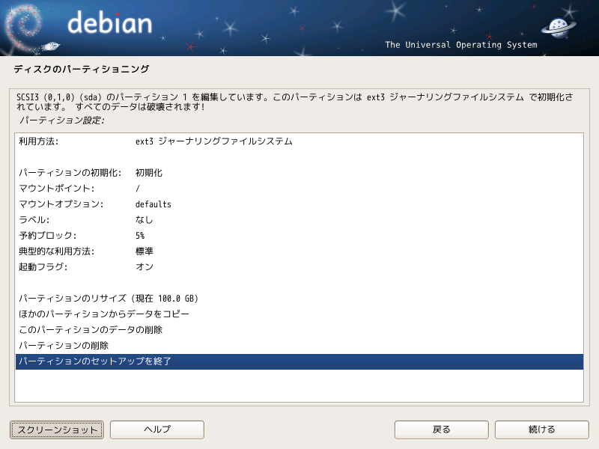Screen dimensions: 599x449
Task: Select 予約ブロック 5% row
Action: (x=299, y=235)
